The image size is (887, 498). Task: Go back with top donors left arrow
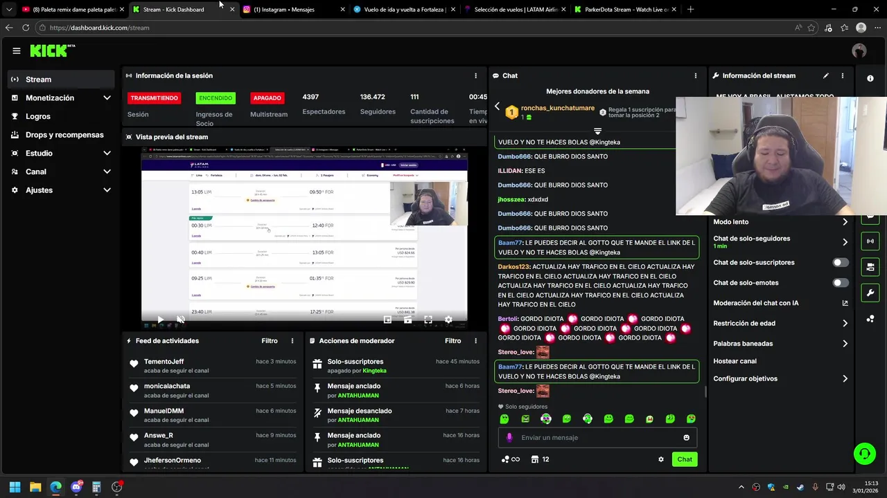[x=497, y=107]
